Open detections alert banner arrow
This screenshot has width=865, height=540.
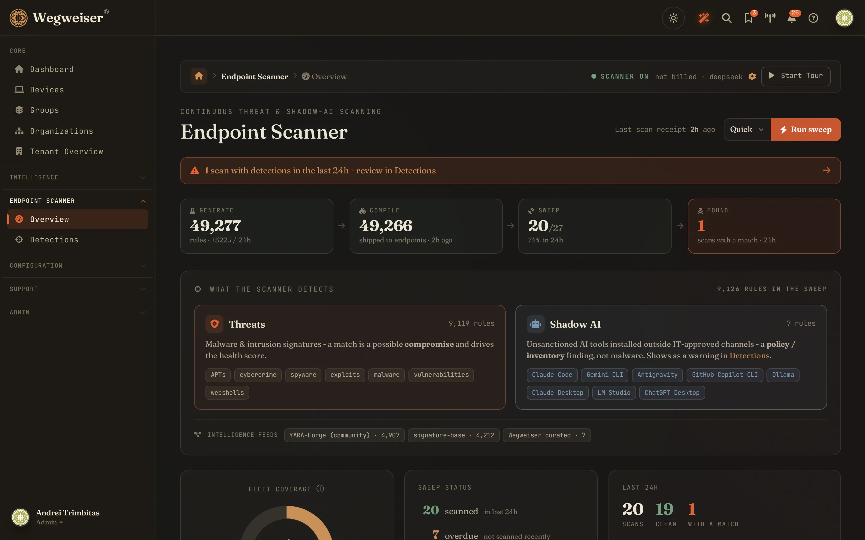point(826,170)
